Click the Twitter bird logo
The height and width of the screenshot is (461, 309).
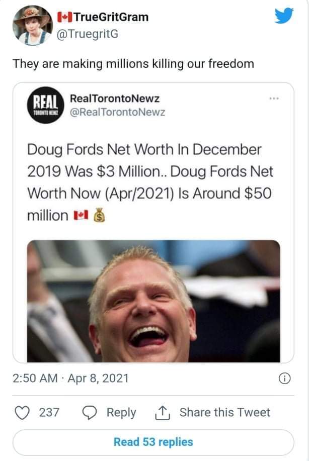tap(284, 16)
